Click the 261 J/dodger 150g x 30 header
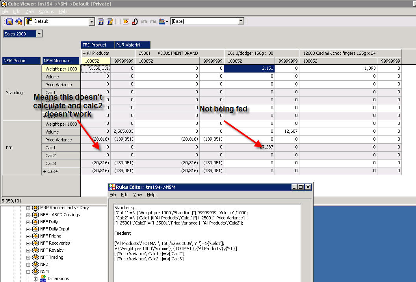 [262, 53]
